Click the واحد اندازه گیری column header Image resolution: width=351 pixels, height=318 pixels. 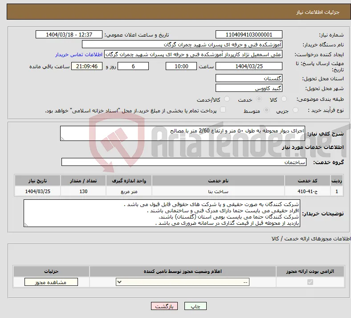129,181
